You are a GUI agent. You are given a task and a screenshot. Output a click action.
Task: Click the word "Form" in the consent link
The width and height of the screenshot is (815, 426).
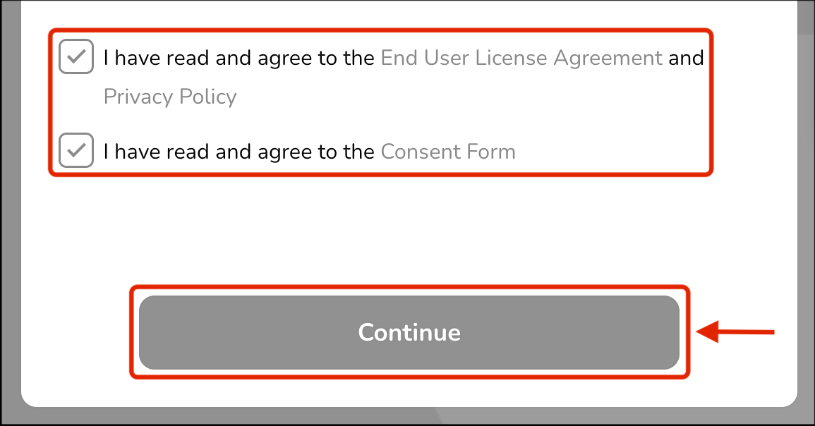pos(492,152)
